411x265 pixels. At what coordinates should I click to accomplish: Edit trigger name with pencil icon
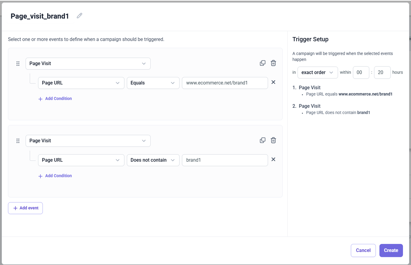click(x=79, y=16)
